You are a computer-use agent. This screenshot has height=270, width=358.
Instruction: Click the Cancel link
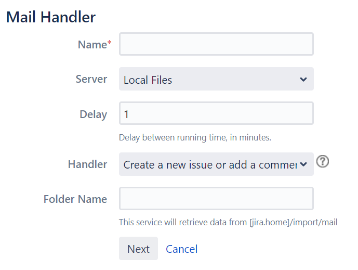click(181, 249)
